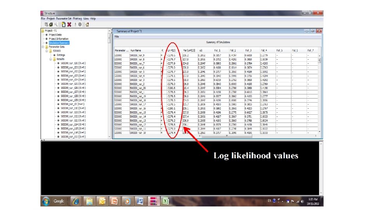Viewport: 373px width, 210px height.
Task: Open the Outlook taskbar icon
Action: (102, 201)
